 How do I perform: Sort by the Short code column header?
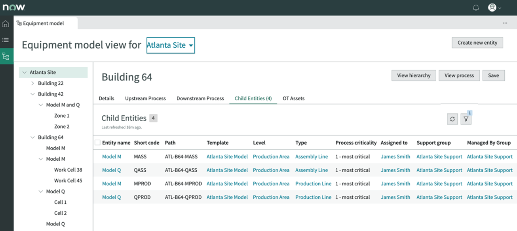point(146,143)
